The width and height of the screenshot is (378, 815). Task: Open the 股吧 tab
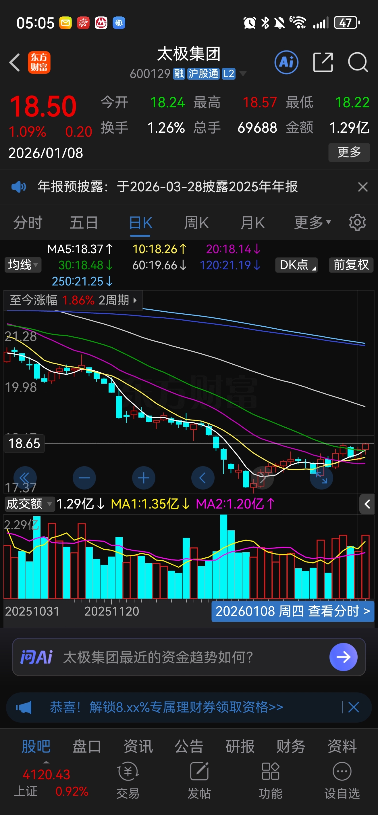point(36,746)
